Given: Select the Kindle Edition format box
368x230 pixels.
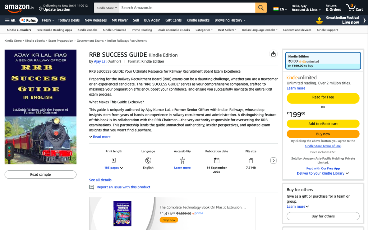Looking at the screenshot, I should (x=323, y=61).
